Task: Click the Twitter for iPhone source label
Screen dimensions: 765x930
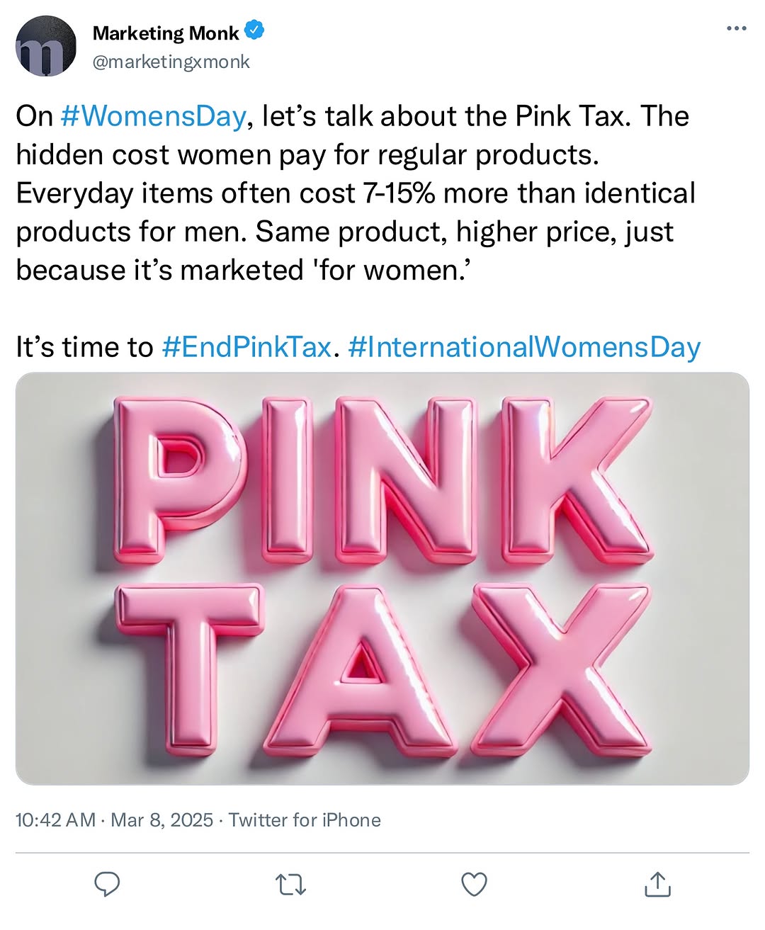Action: 305,820
